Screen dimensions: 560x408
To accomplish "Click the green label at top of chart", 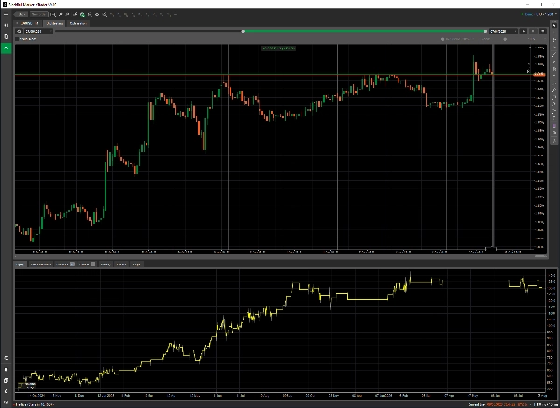I will coord(278,48).
